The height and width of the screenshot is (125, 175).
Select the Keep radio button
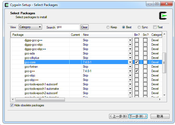[x=108, y=27]
